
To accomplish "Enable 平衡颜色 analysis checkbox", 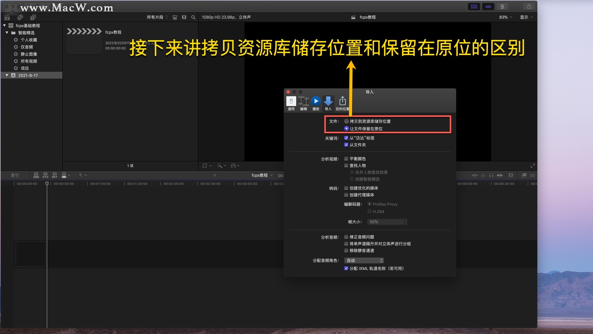I will (346, 159).
